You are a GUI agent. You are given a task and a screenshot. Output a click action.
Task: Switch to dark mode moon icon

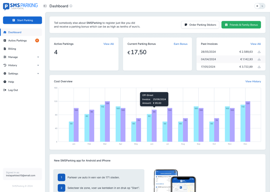263,6
